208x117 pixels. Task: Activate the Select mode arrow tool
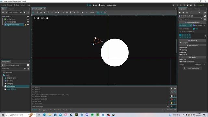click(33, 12)
